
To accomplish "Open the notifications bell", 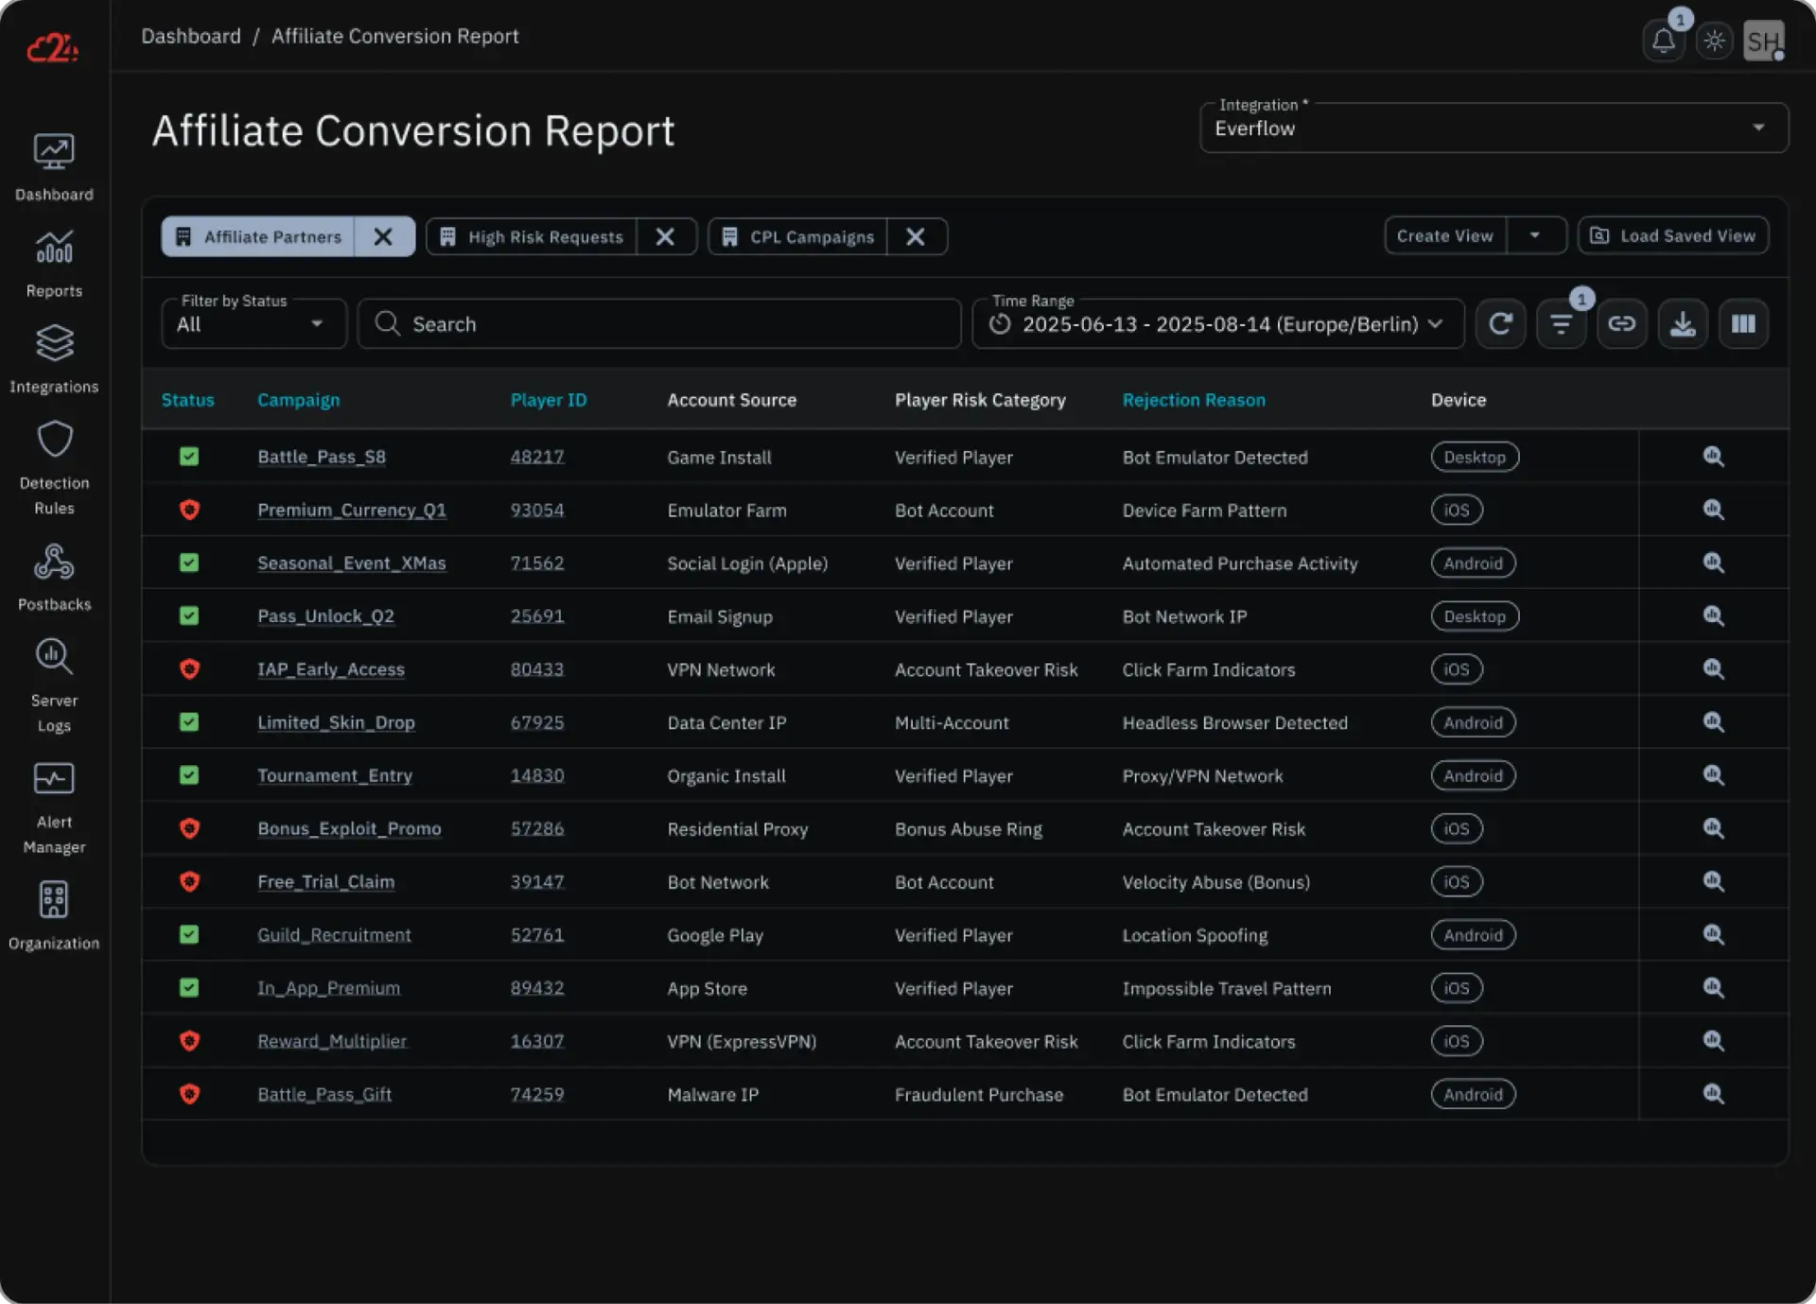I will point(1663,42).
